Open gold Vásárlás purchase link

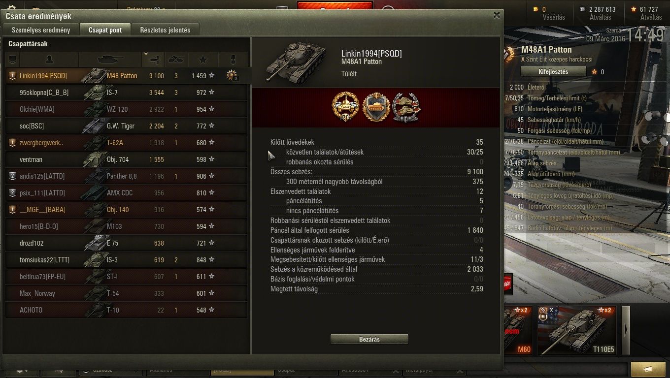click(553, 17)
